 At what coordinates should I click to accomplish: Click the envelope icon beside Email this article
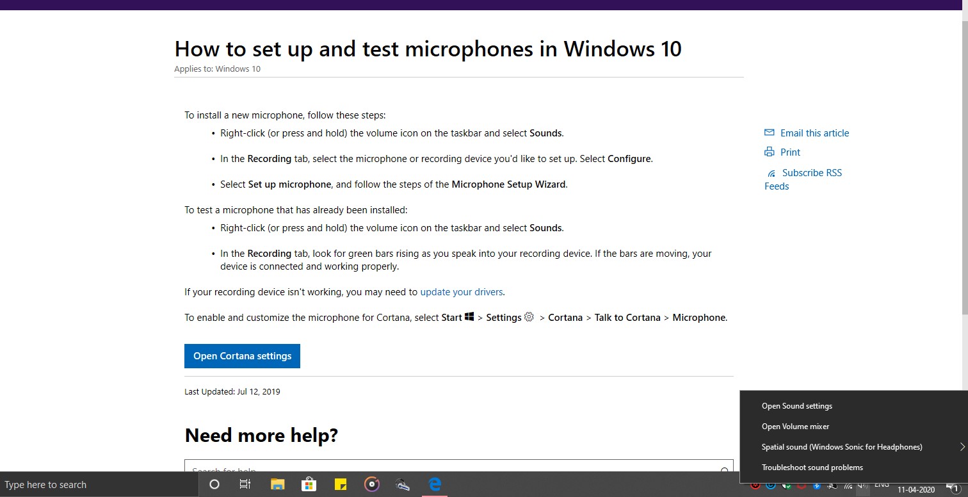[x=770, y=133]
